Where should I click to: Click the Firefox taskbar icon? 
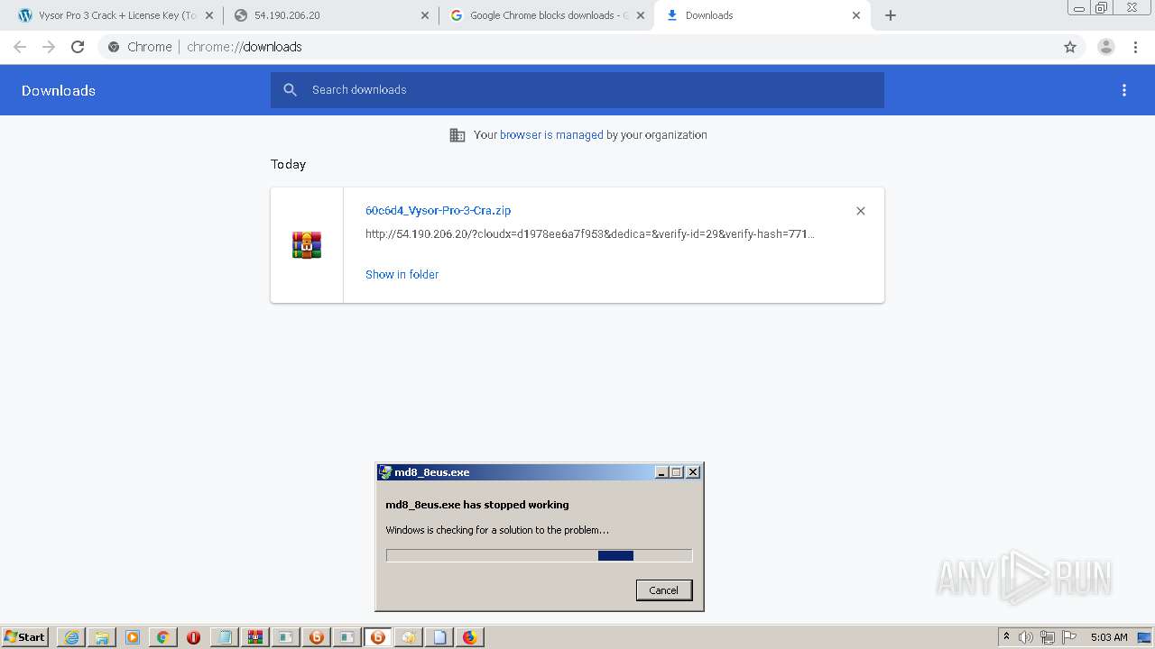click(469, 637)
